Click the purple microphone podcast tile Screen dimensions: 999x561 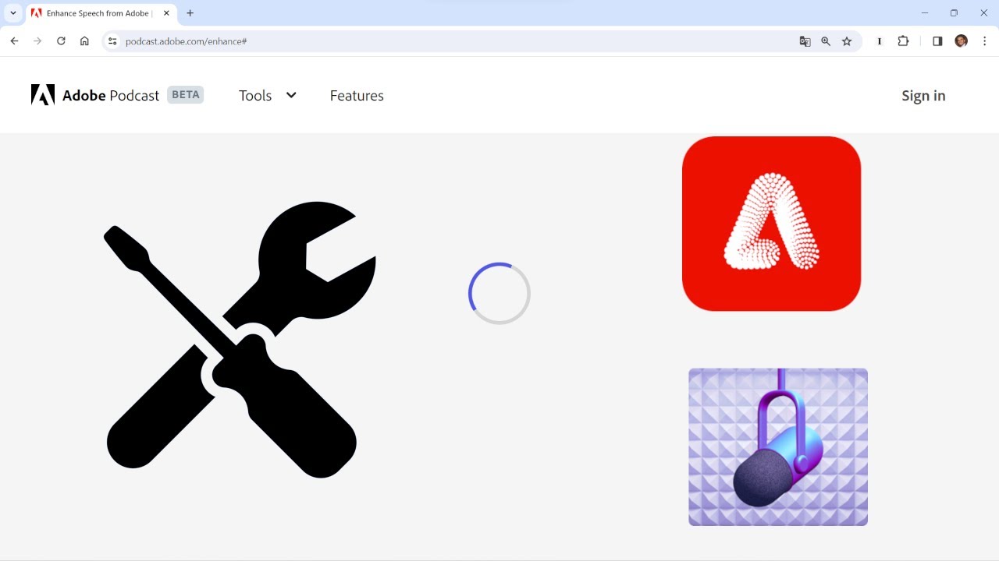click(778, 447)
